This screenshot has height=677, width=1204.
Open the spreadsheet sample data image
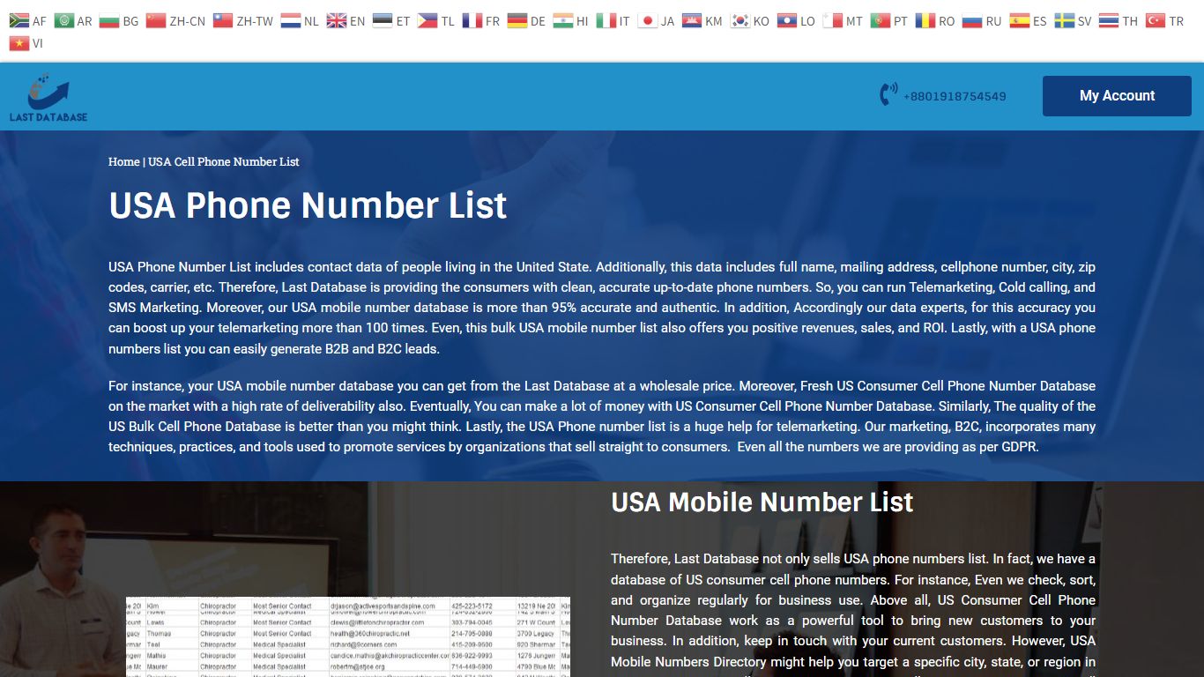point(348,637)
